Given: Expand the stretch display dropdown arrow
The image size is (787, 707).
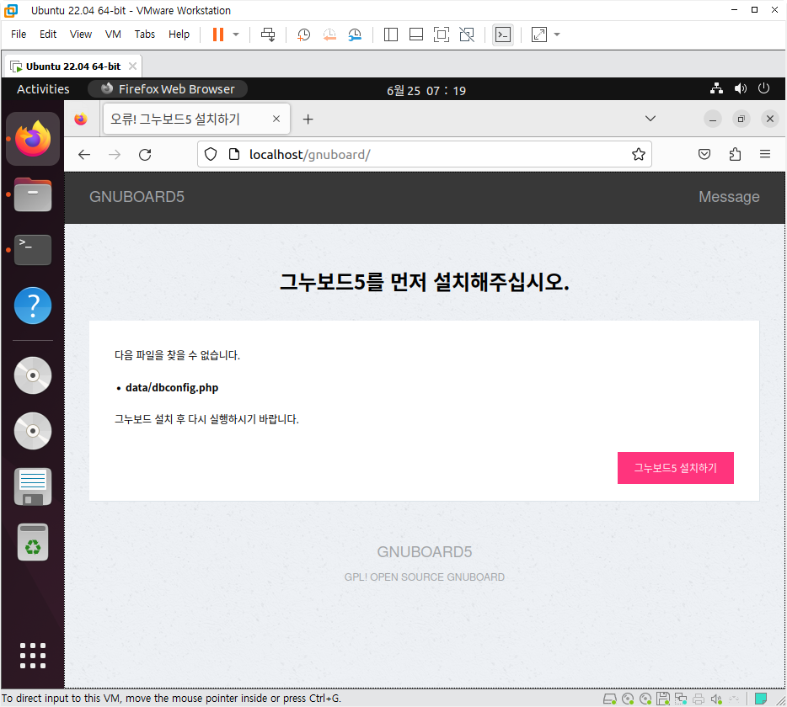Looking at the screenshot, I should coord(557,35).
